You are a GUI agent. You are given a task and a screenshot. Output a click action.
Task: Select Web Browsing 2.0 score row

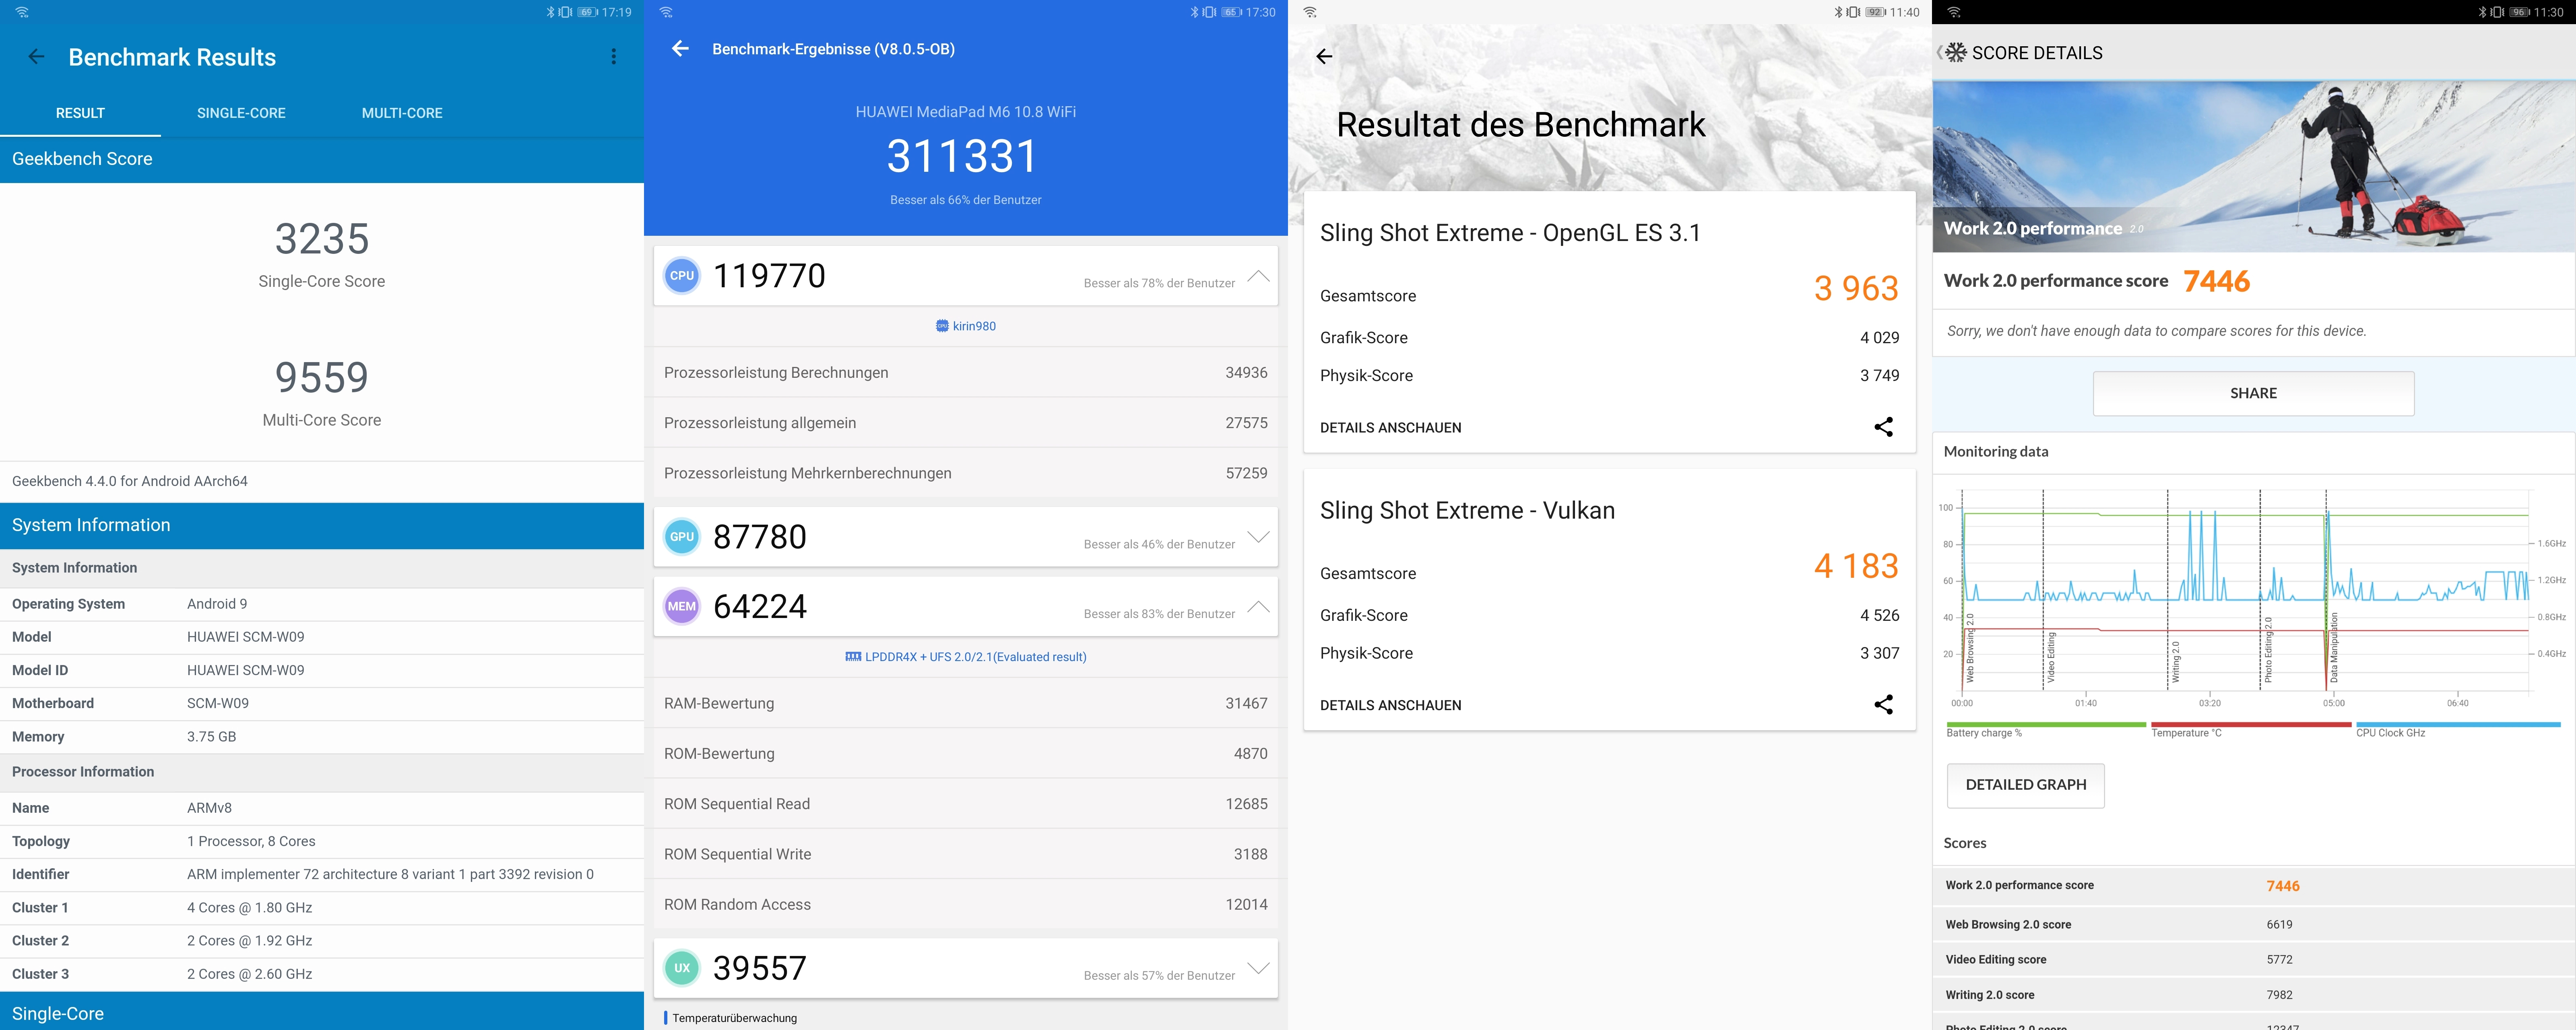tap(2254, 925)
